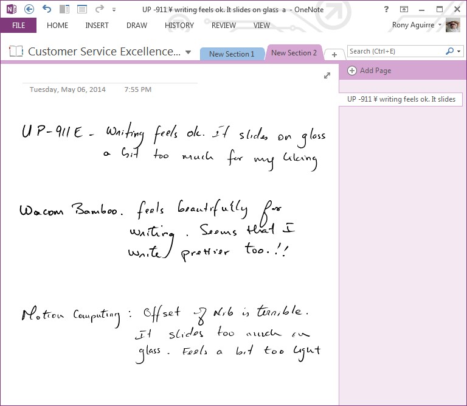Image resolution: width=467 pixels, height=406 pixels.
Task: Open the REVIEW ribbon tab
Action: pos(224,26)
